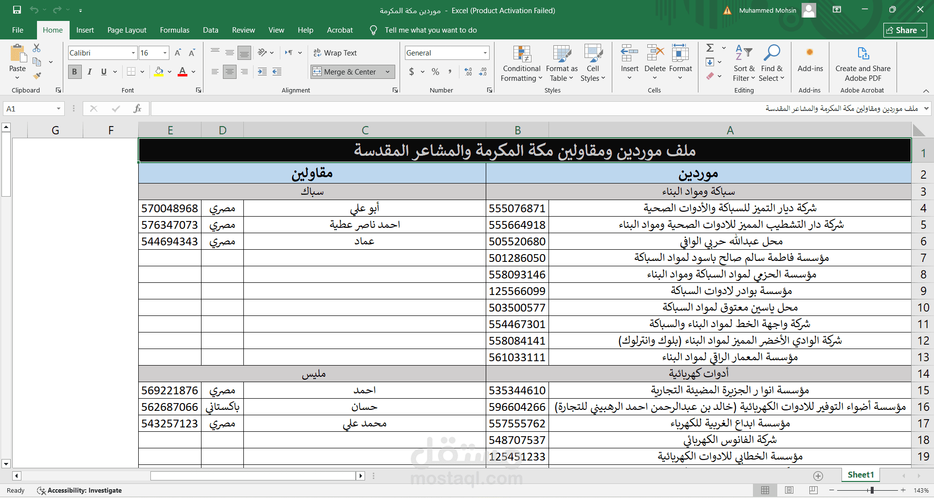Open Format as Table dropdown
This screenshot has width=934, height=498.
[x=562, y=64]
